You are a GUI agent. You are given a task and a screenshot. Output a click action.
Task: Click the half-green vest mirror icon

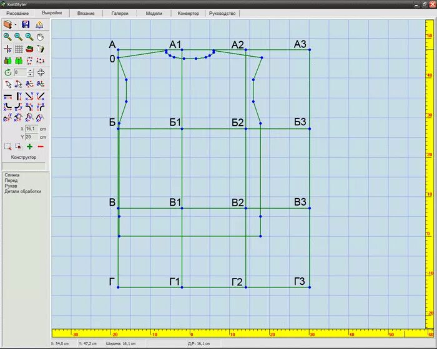[7, 60]
